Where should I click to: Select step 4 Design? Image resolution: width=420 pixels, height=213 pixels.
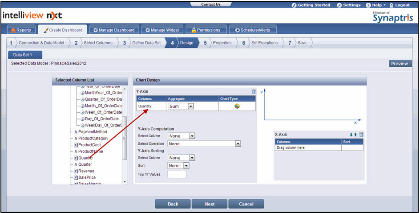tap(182, 43)
